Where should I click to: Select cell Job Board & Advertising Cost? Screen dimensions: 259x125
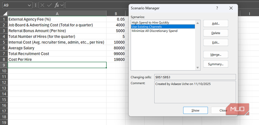tap(57, 25)
